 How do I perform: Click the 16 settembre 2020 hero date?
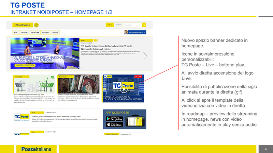click(x=87, y=43)
